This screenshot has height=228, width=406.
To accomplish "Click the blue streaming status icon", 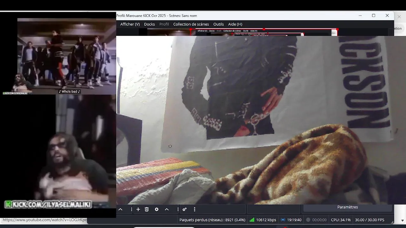I will coord(282,220).
